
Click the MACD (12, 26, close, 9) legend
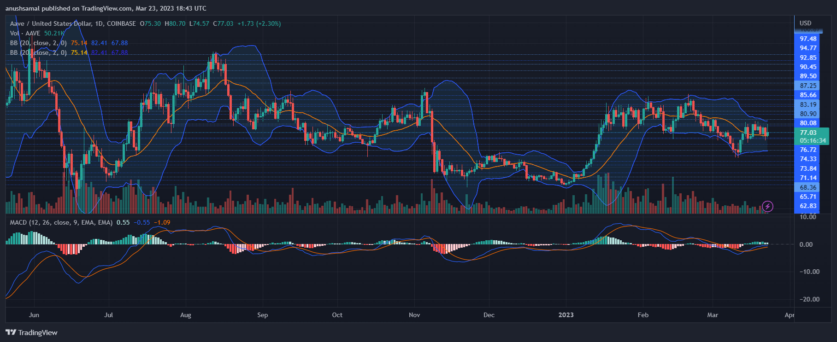coord(61,222)
